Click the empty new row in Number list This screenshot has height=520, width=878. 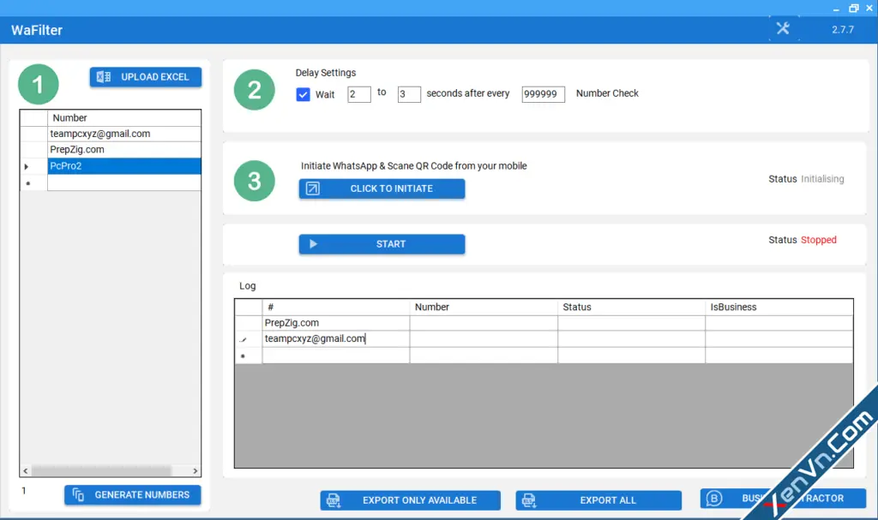pyautogui.click(x=124, y=182)
